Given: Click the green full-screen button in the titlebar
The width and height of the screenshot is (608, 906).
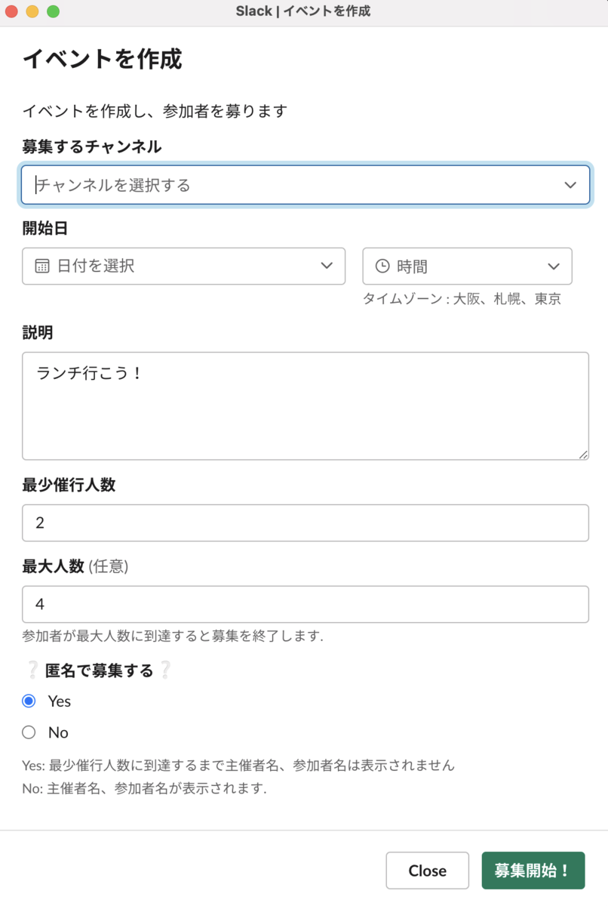Looking at the screenshot, I should pos(52,11).
